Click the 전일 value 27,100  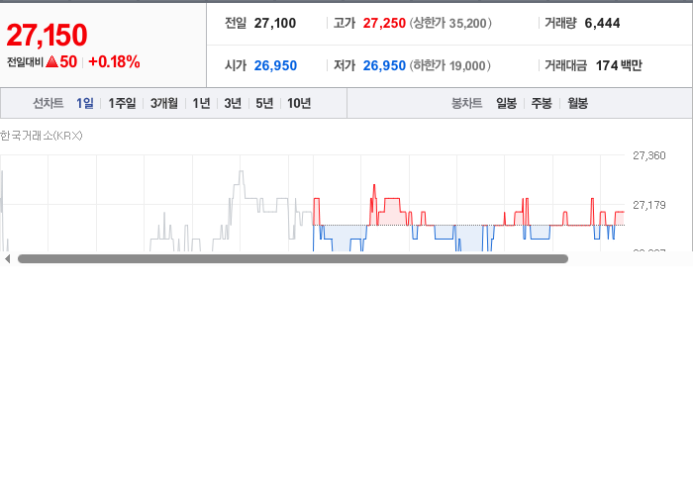pos(275,23)
